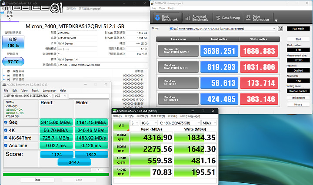Open the TxBENCH Drive selection dropdown
313x185 pixels.
[222, 29]
